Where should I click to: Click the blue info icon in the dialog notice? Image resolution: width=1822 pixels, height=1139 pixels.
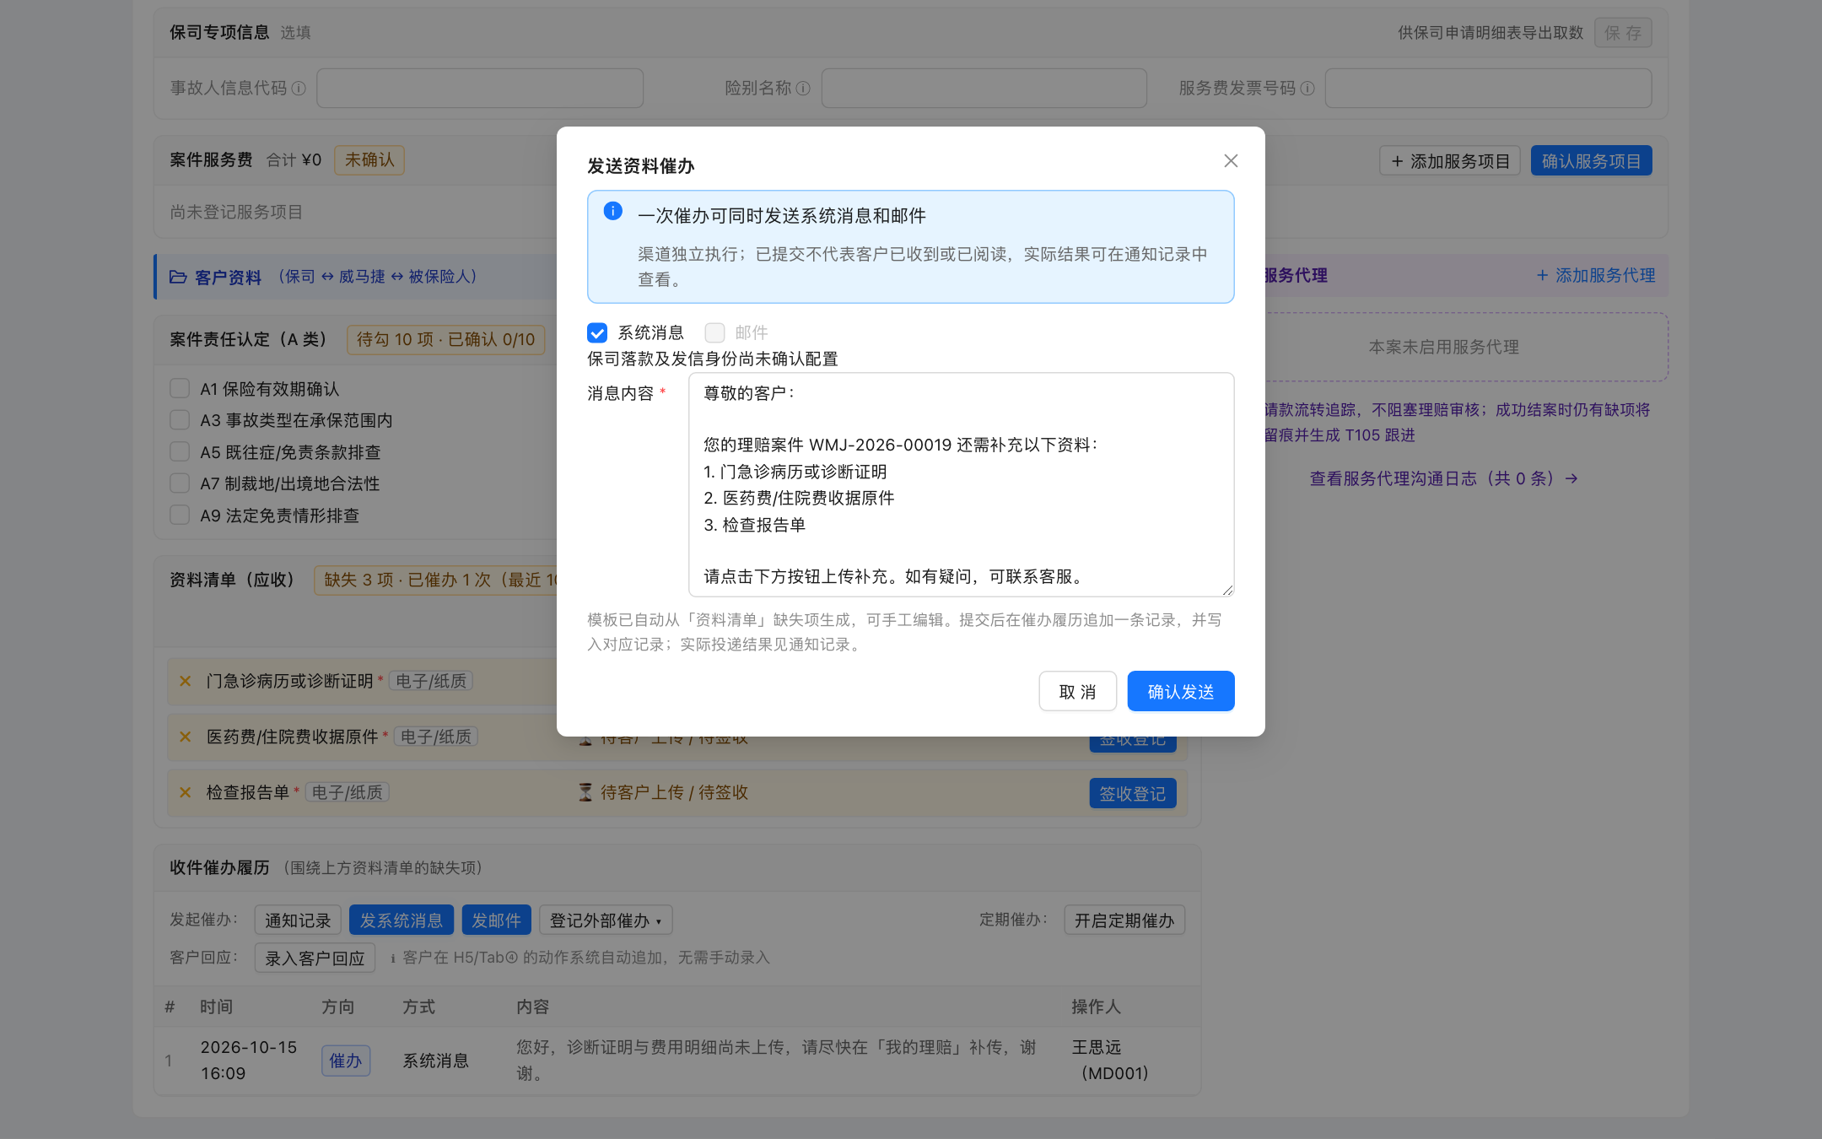[x=613, y=211]
